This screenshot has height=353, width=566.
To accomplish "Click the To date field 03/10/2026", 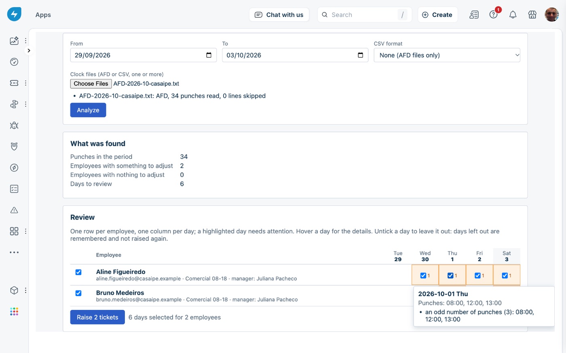I will 295,55.
